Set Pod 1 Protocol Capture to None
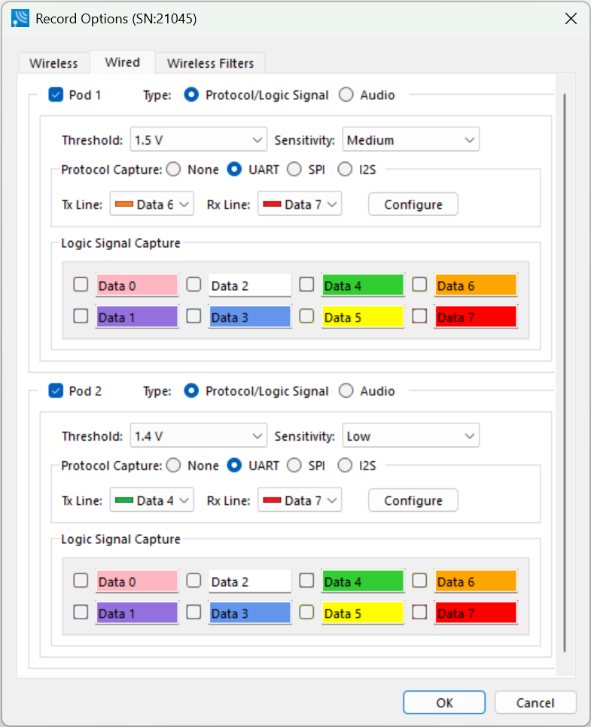591x727 pixels. coord(174,170)
